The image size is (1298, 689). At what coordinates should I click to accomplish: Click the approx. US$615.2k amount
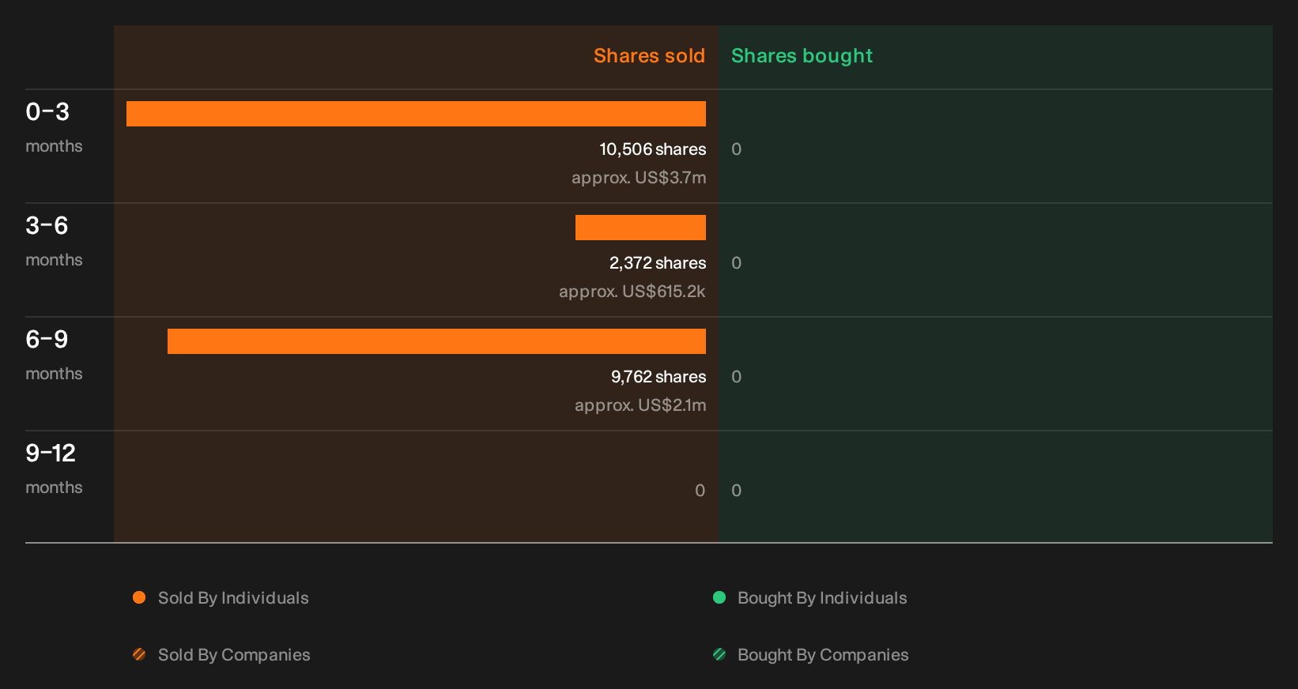[x=632, y=292]
